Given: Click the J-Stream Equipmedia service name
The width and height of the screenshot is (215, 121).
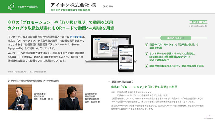Looking at the screenshot, I should click(x=198, y=26).
